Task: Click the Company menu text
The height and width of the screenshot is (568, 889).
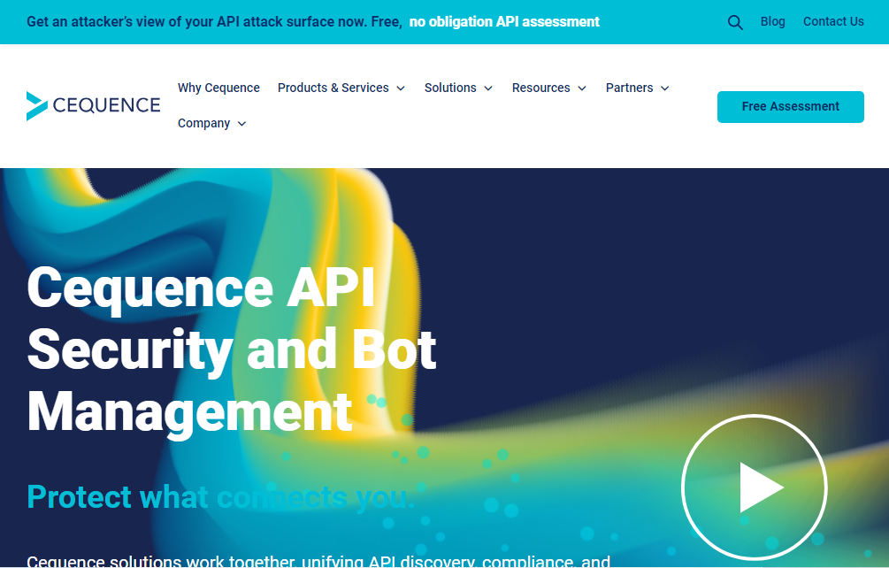Action: click(x=203, y=123)
